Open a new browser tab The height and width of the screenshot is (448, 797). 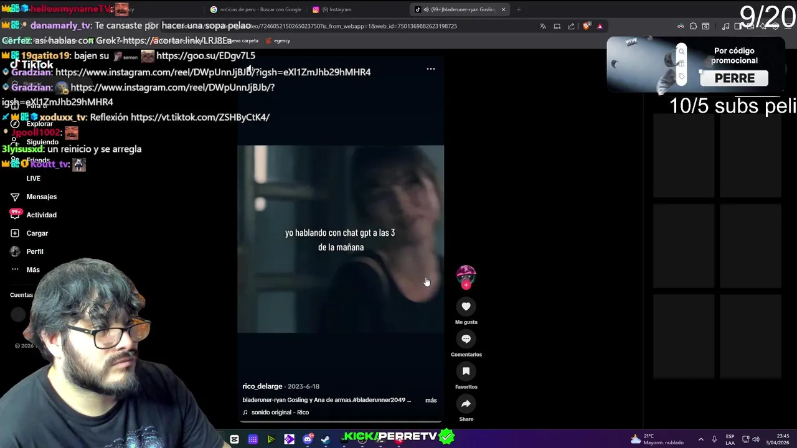pos(519,9)
